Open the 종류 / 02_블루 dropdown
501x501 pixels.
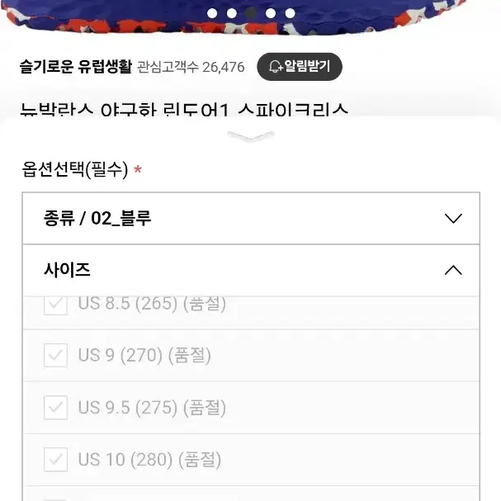[251, 219]
